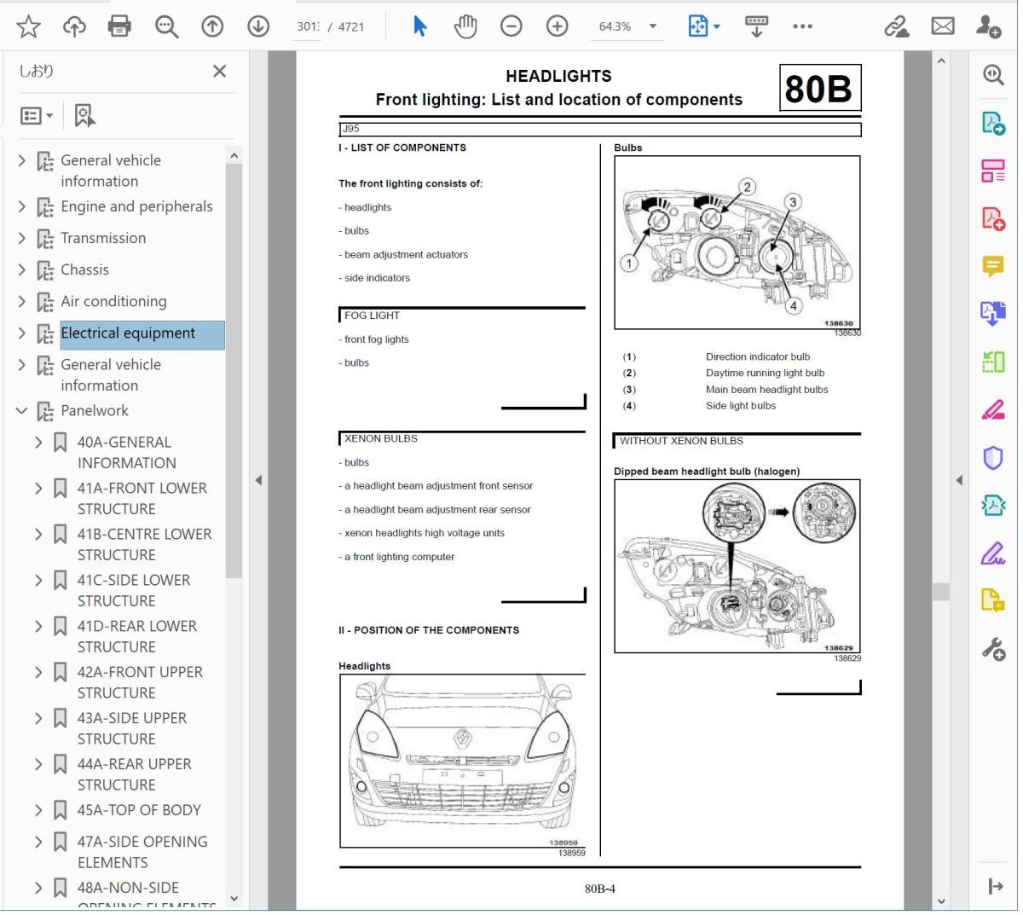Click the document scrollbar down arrow
Viewport: 1023px width, 915px height.
click(941, 901)
